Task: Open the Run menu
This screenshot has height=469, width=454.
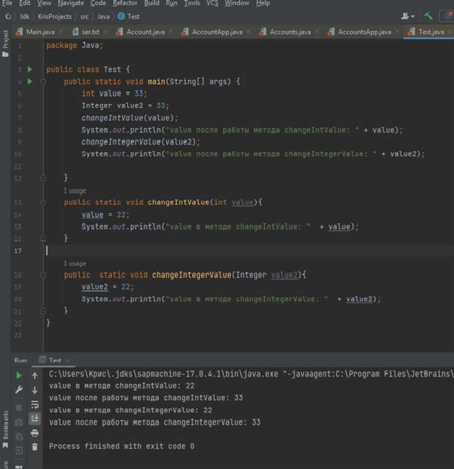Action: [x=171, y=3]
